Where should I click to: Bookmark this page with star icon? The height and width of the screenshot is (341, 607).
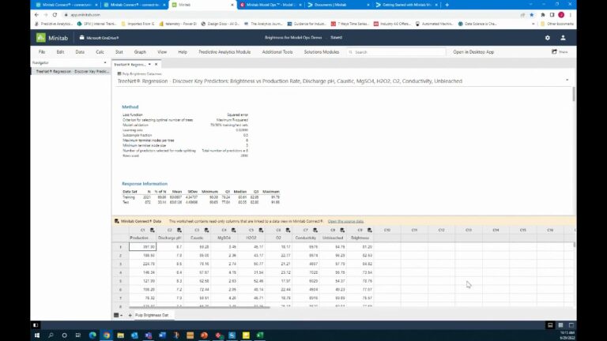tap(531, 15)
